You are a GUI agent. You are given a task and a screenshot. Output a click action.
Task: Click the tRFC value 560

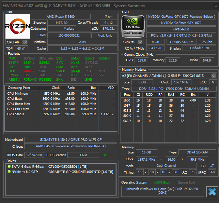(x=212, y=172)
